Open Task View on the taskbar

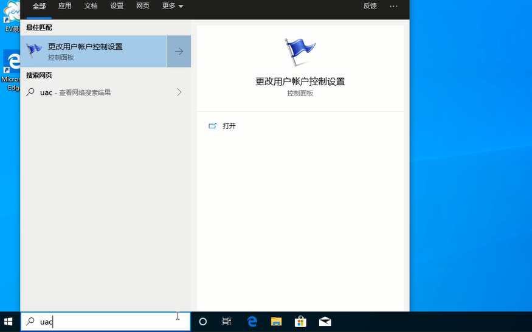tap(227, 322)
